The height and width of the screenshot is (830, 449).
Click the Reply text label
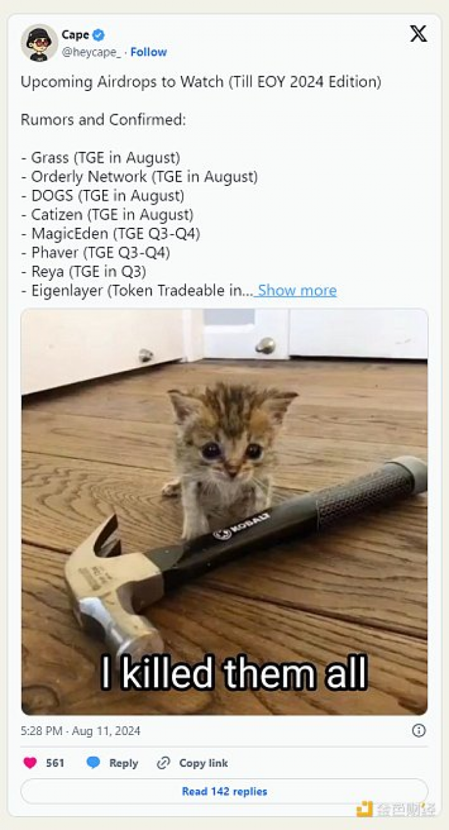[x=123, y=763]
